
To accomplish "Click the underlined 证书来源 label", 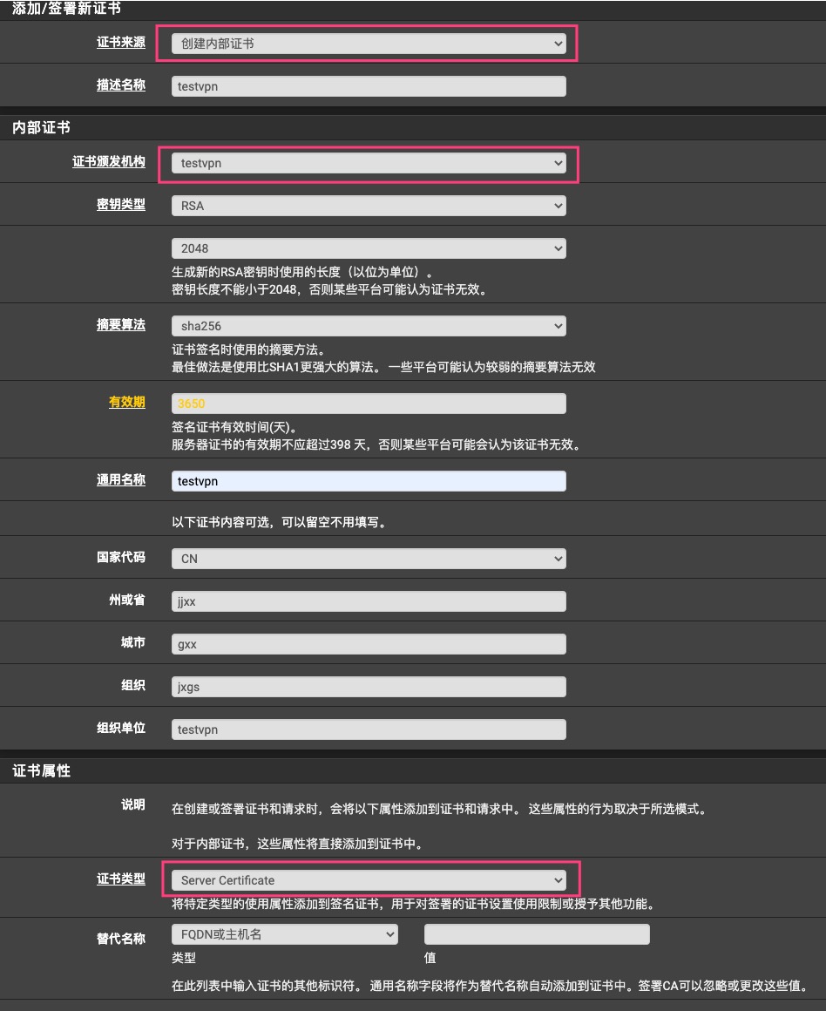I will pos(121,43).
